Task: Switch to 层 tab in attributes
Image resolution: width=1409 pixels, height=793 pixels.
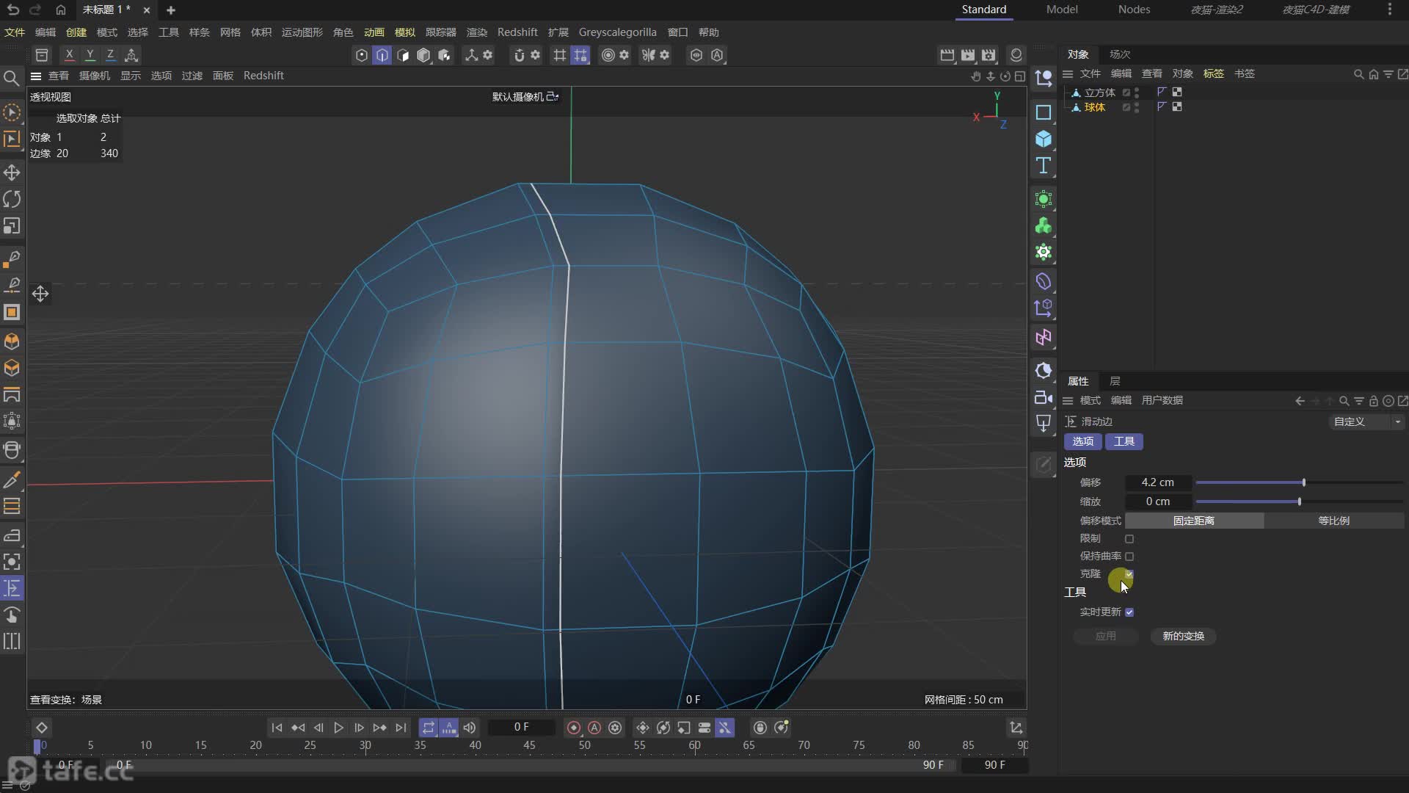Action: (x=1115, y=381)
